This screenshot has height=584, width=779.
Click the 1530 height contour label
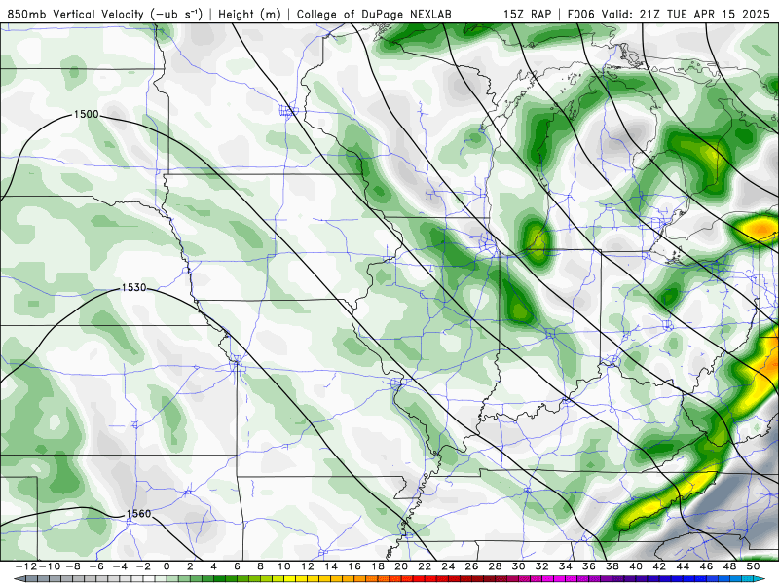pyautogui.click(x=133, y=287)
